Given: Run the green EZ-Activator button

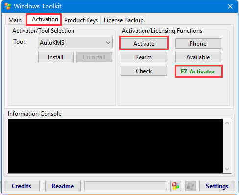Looking at the screenshot, I should (198, 72).
